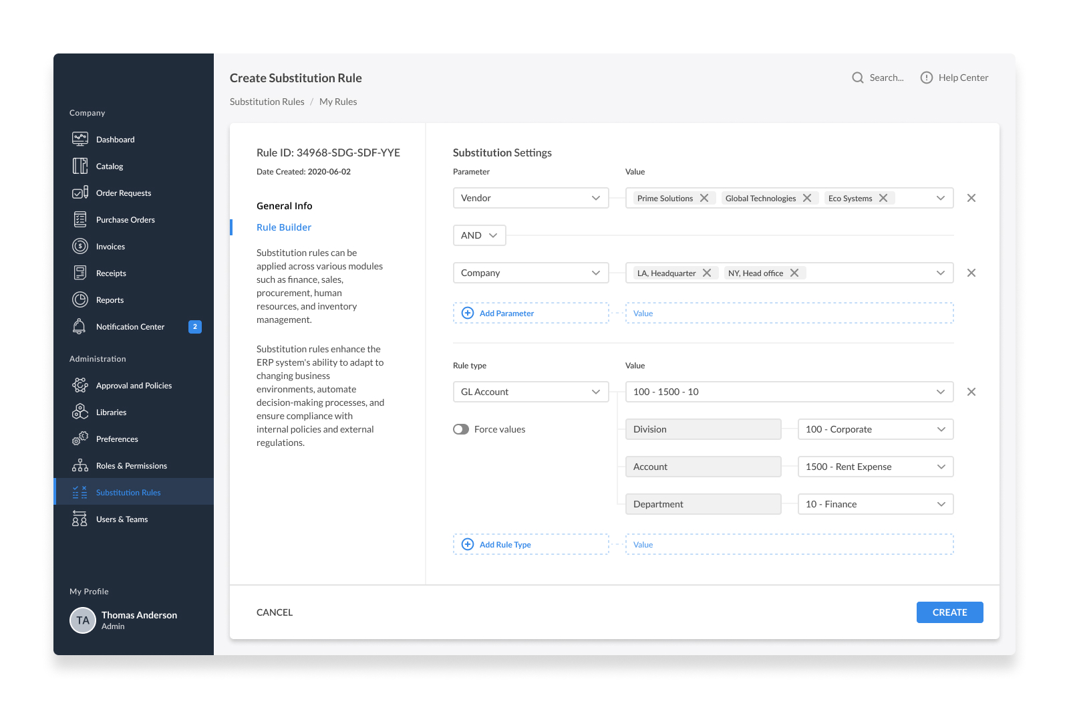Remove Eco Systems vendor tag
Image resolution: width=1069 pixels, height=722 pixels.
883,198
